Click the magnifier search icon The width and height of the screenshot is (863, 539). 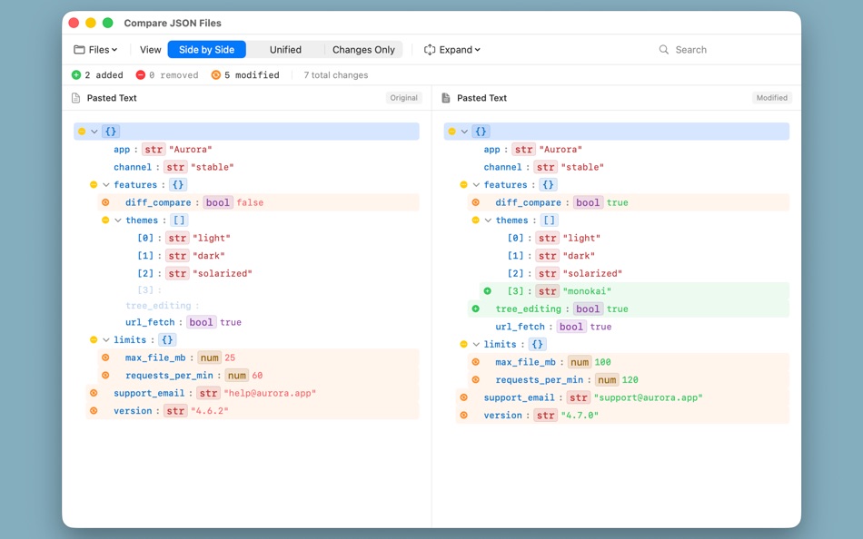[664, 50]
